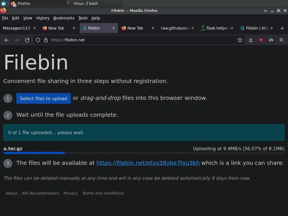
Task: Close the raw.githubusercontent tab
Action: tap(192, 28)
